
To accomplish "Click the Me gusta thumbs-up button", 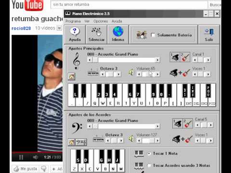I will click(x=26, y=169).
